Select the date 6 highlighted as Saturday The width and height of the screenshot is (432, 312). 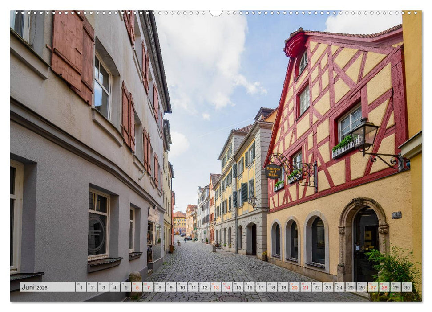tap(137, 287)
